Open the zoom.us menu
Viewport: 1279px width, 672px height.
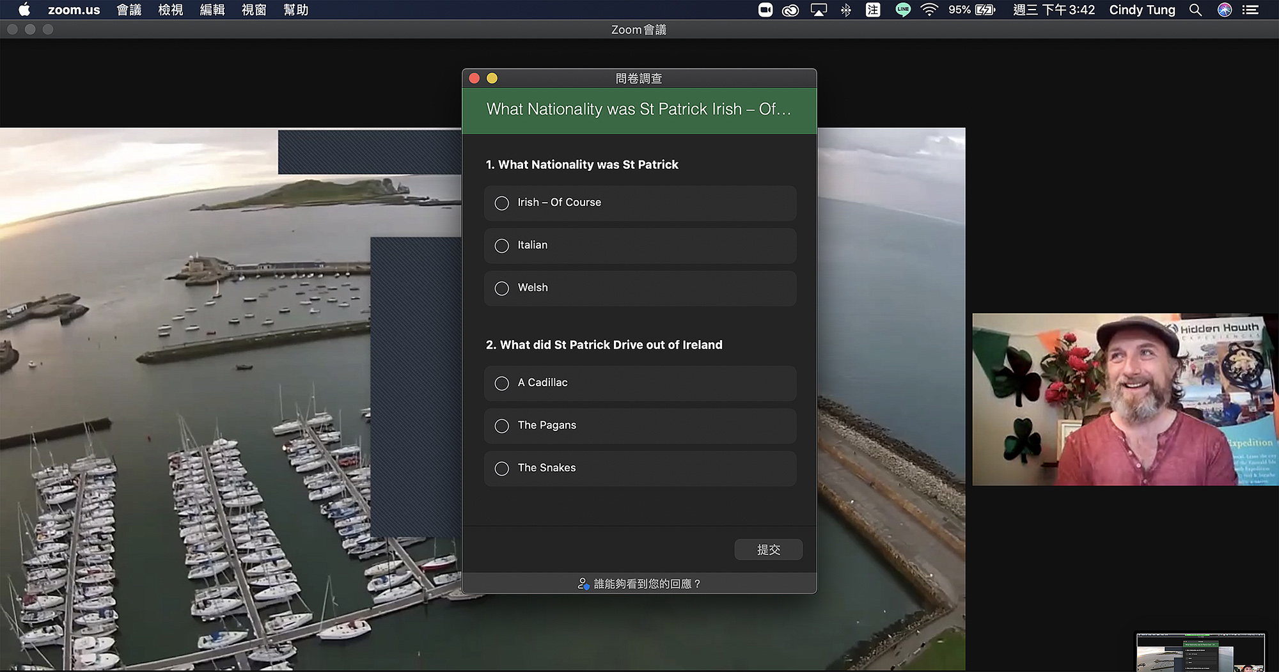pyautogui.click(x=74, y=10)
